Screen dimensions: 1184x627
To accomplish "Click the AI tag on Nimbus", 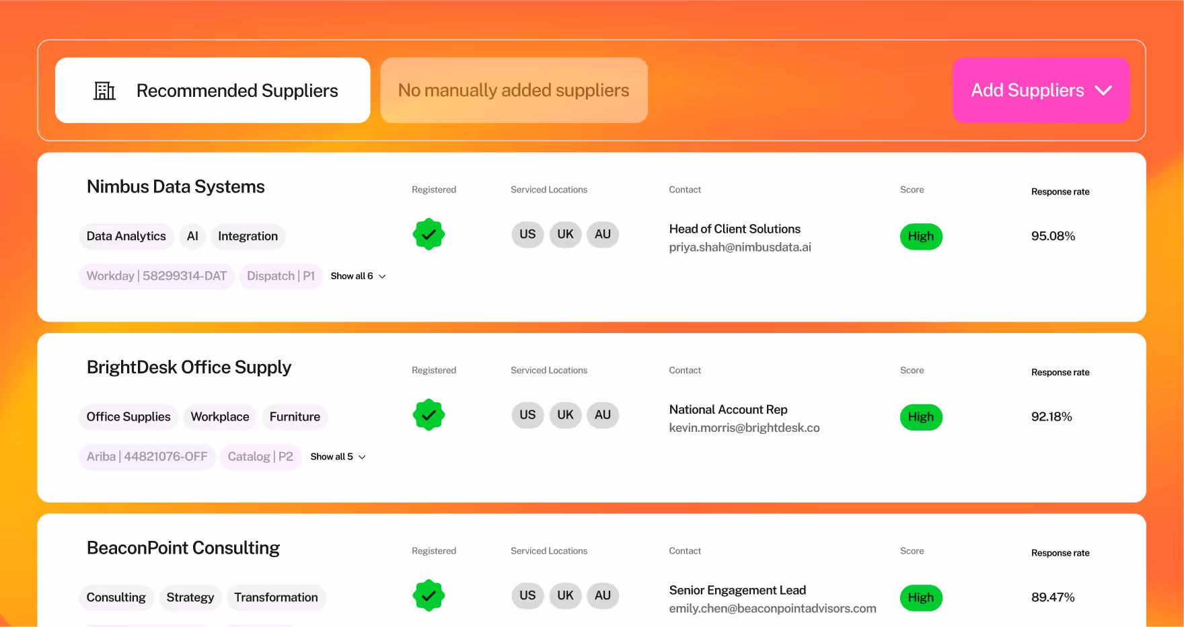I will point(192,236).
